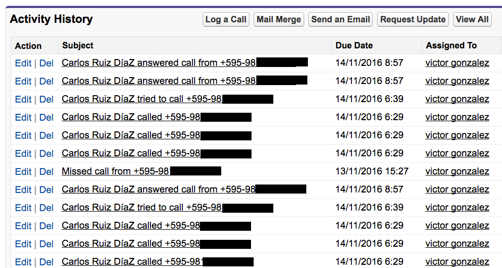This screenshot has width=502, height=268.
Task: Open the topmost answered call subject
Action: [158, 63]
